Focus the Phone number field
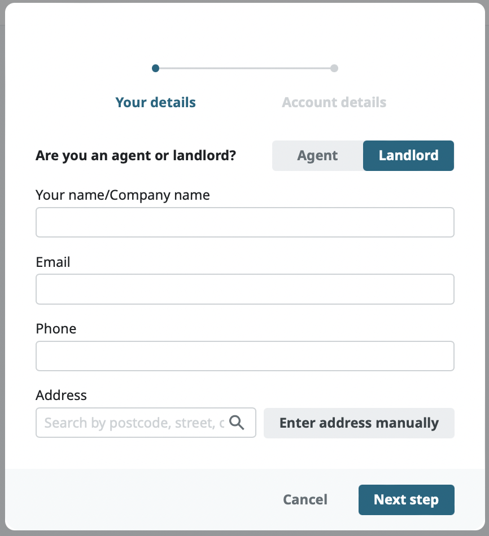This screenshot has height=536, width=489. pos(244,356)
